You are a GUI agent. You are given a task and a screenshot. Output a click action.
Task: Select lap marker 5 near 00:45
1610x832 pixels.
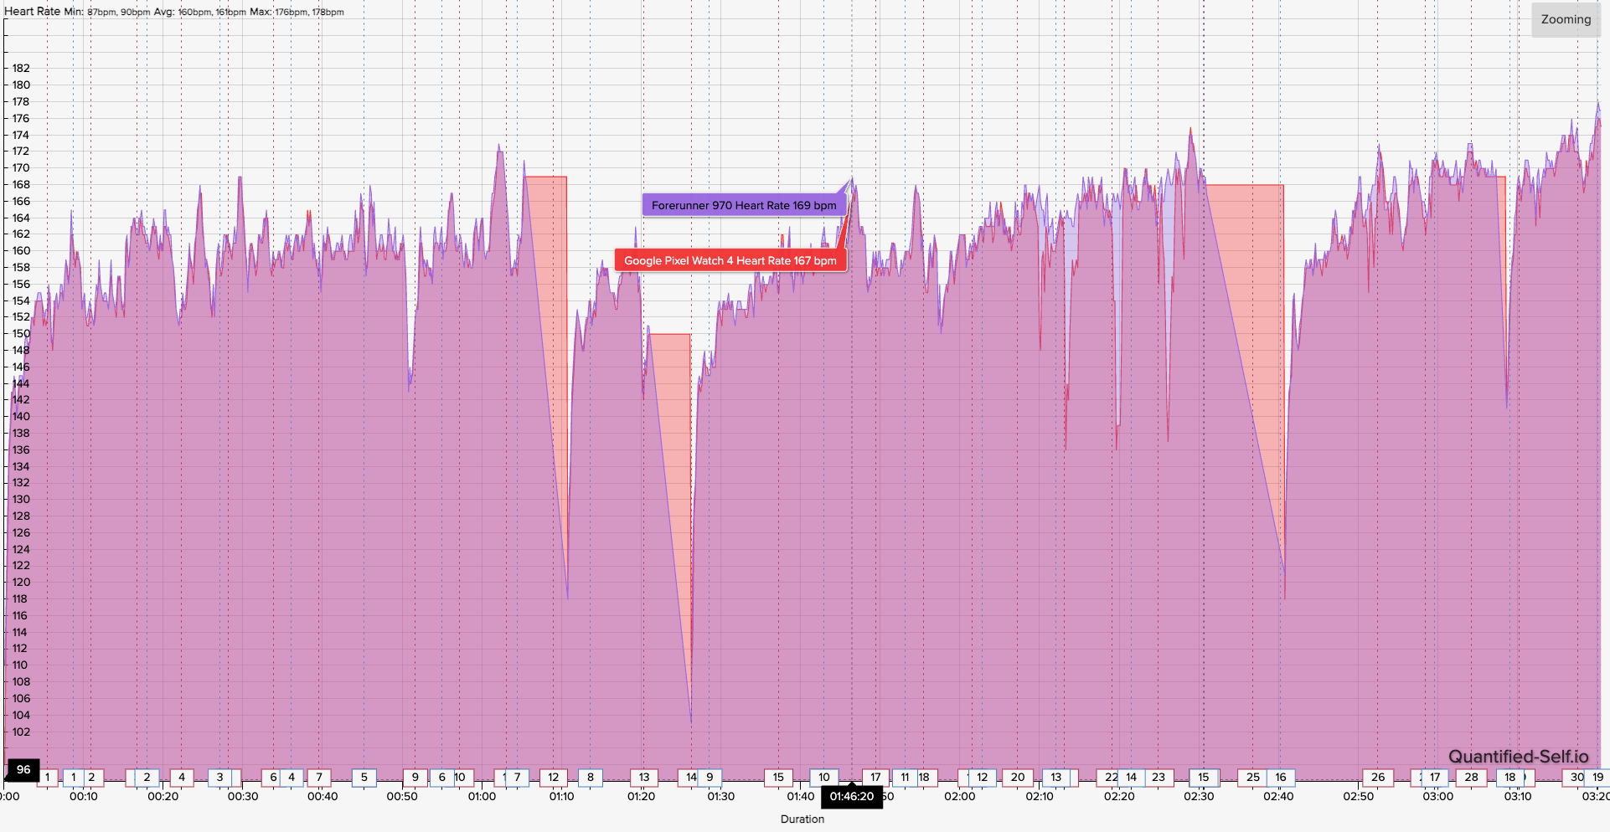tap(364, 778)
